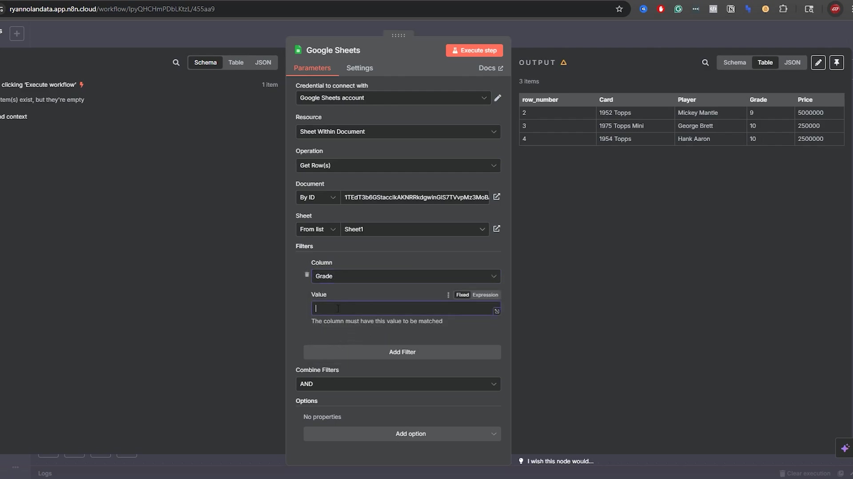Open the Combine Filters AND dropdown
Screen dimensions: 853x479
398,384
